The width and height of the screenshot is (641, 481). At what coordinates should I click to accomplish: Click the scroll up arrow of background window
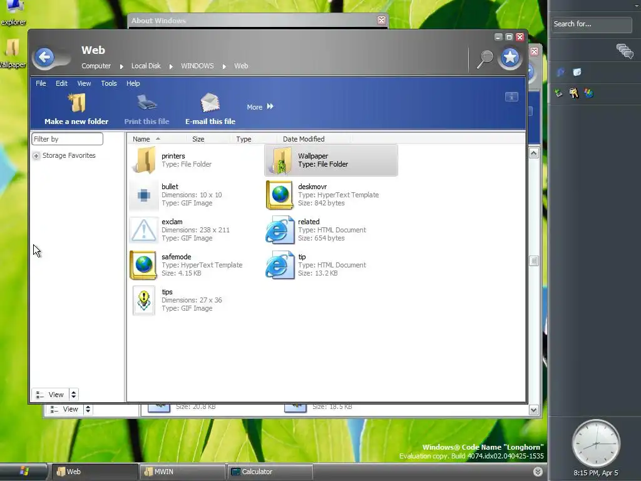pyautogui.click(x=534, y=153)
